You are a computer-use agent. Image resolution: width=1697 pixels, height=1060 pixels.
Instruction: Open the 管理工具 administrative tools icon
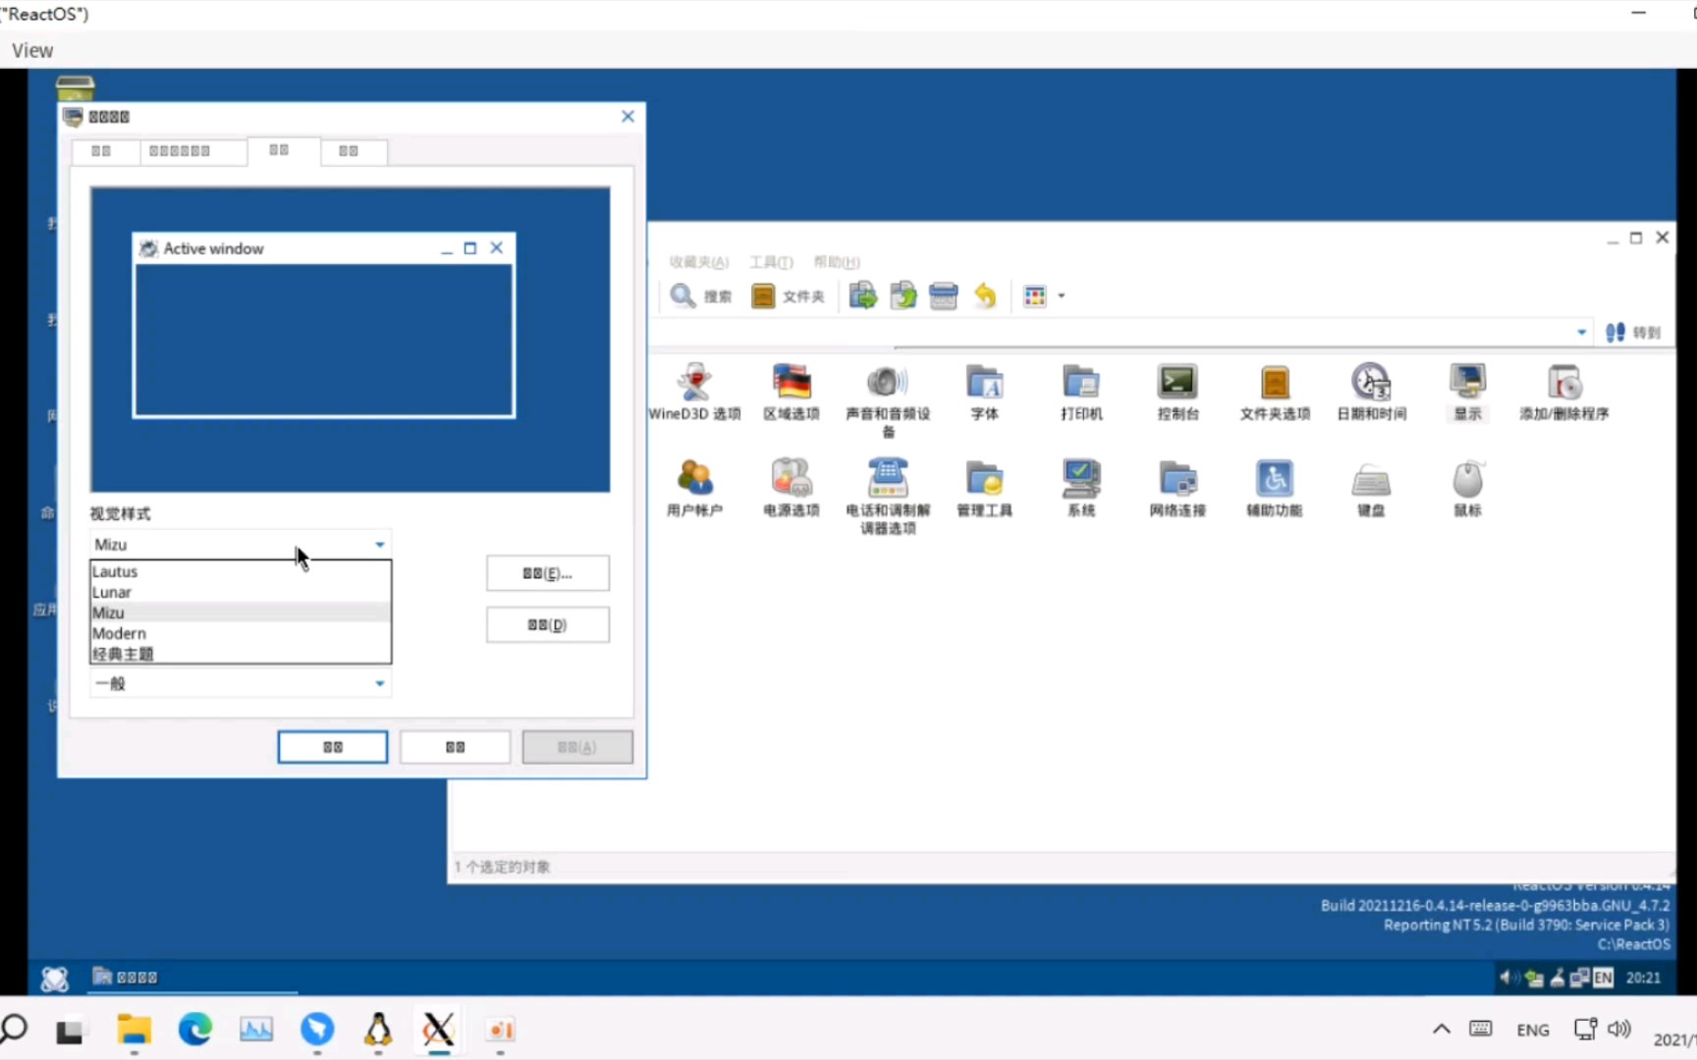pyautogui.click(x=984, y=488)
